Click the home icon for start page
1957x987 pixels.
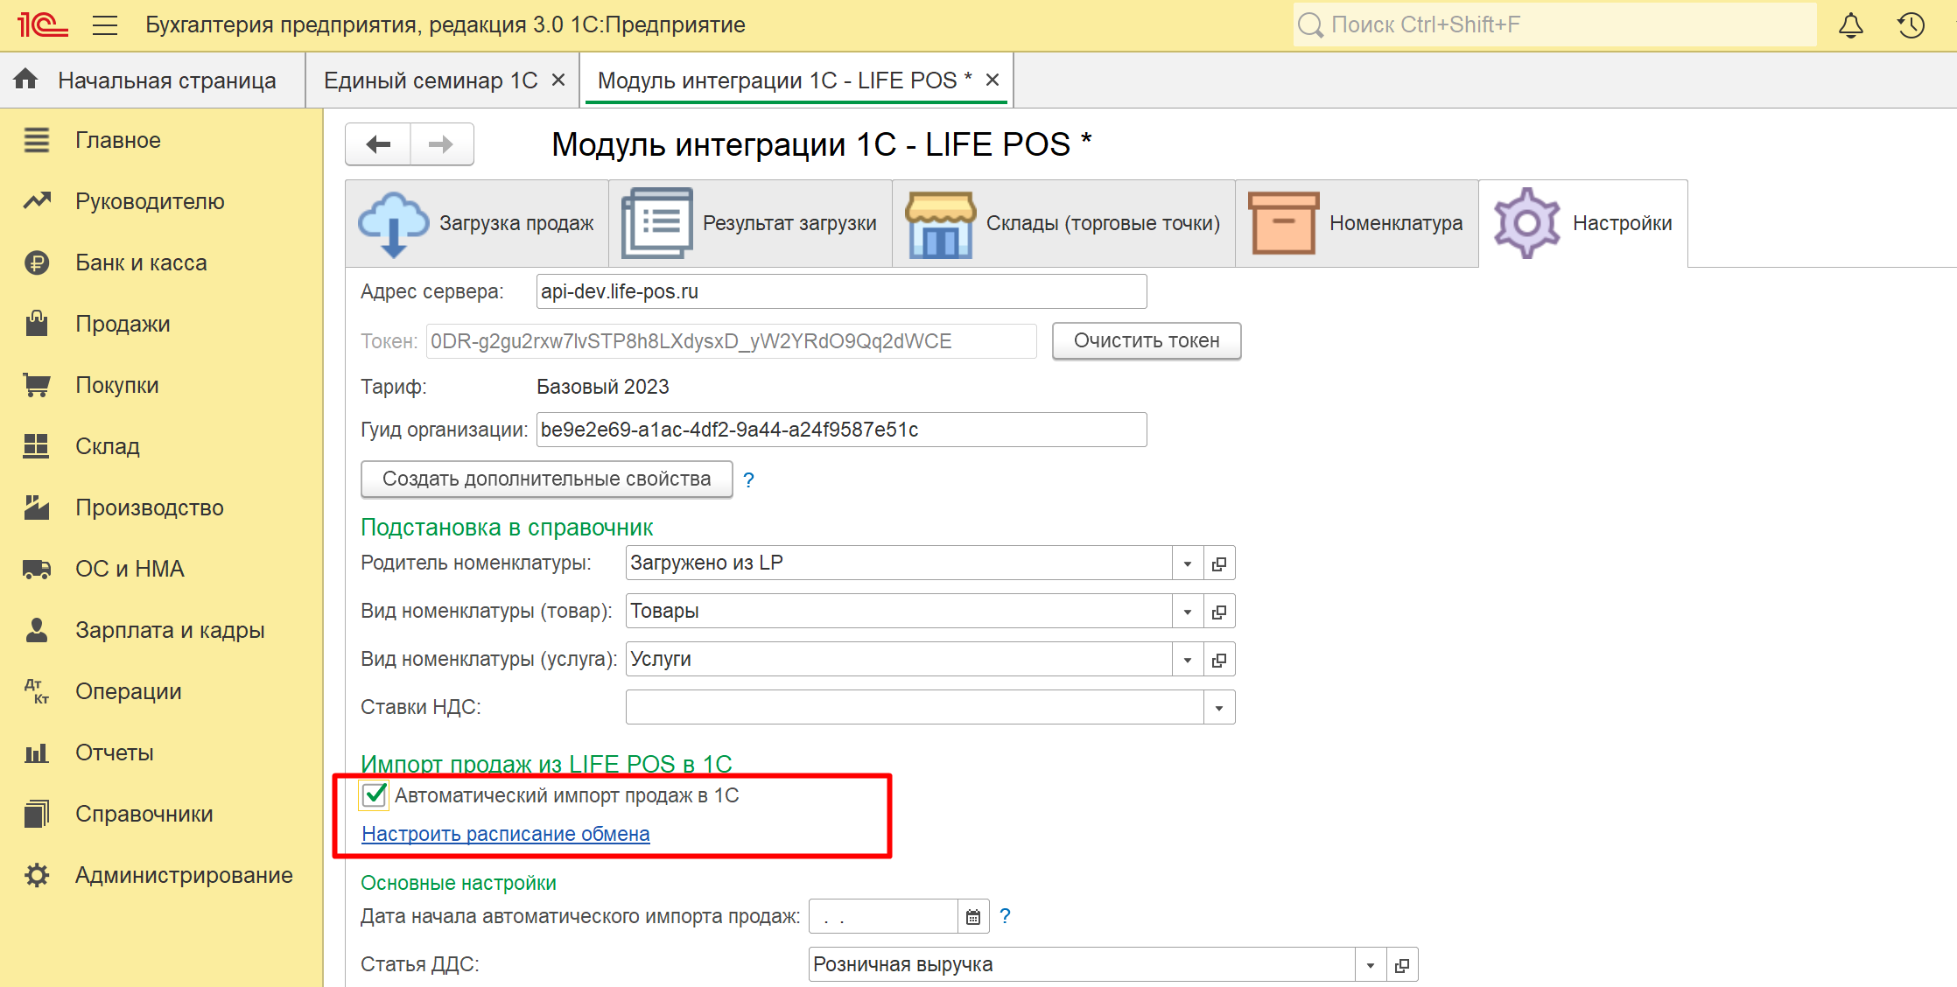(26, 80)
